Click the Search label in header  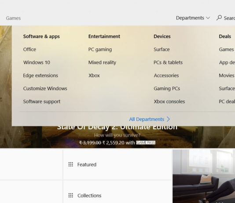tap(229, 18)
